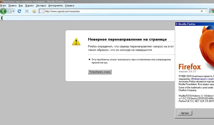The image size is (214, 125).
Task: Click the Firefox wordmark in About dialog
Action: pyautogui.click(x=190, y=67)
